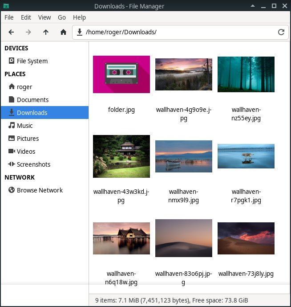Click the Forward navigation arrow
The height and width of the screenshot is (307, 291).
28,32
